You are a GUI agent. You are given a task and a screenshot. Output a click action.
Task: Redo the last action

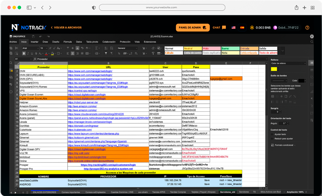48,36
